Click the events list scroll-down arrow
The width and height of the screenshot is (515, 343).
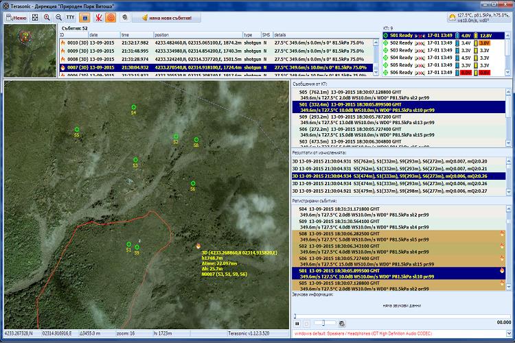point(376,73)
